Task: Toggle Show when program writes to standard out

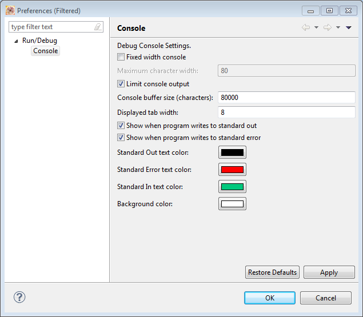Action: click(x=121, y=126)
